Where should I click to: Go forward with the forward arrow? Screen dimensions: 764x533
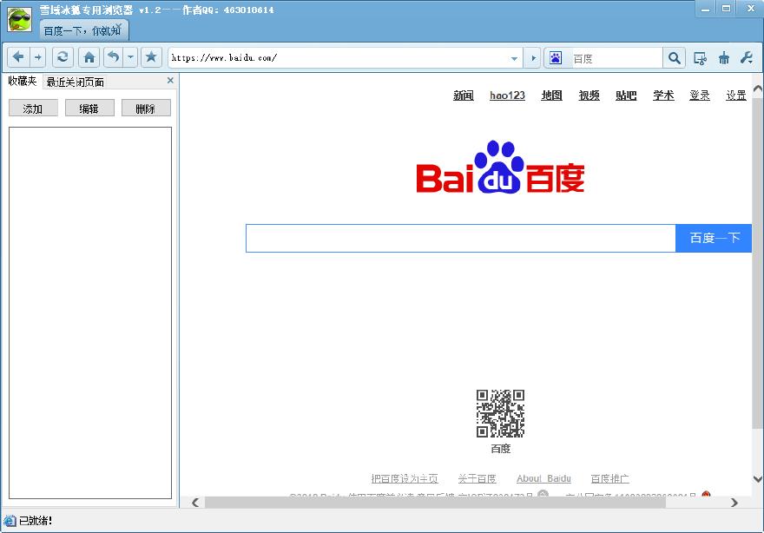pyautogui.click(x=38, y=57)
